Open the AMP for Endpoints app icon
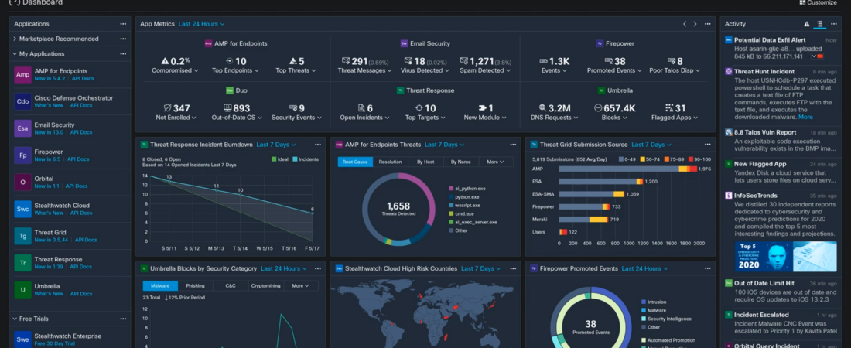The height and width of the screenshot is (348, 851). tap(22, 74)
